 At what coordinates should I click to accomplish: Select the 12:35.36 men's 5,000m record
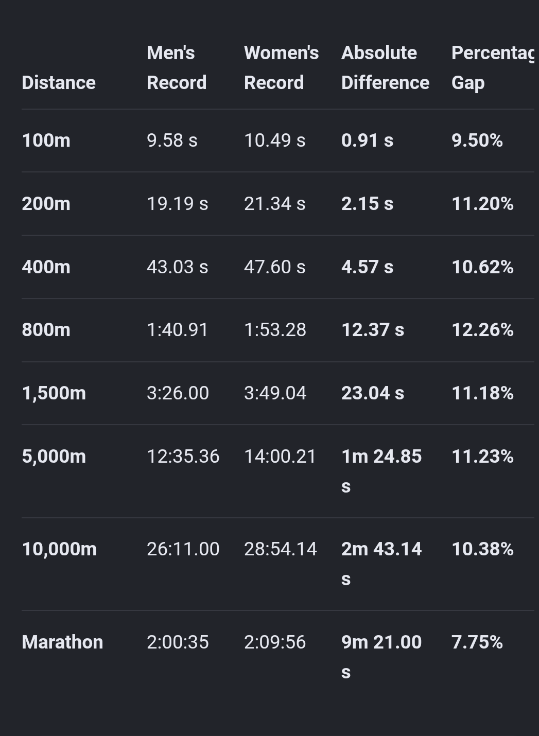[183, 456]
